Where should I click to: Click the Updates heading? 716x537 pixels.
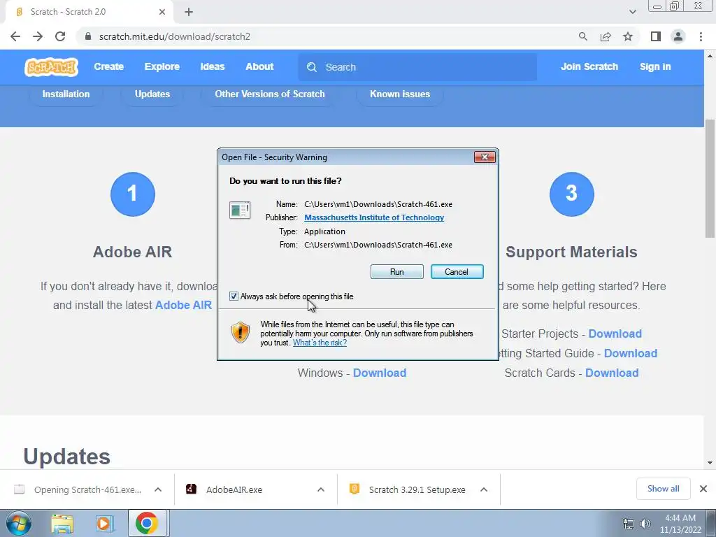66,456
